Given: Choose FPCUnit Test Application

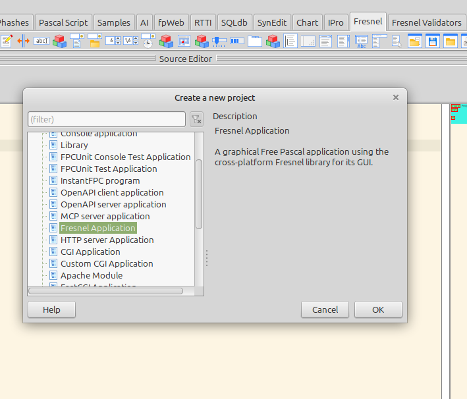Looking at the screenshot, I should point(109,169).
